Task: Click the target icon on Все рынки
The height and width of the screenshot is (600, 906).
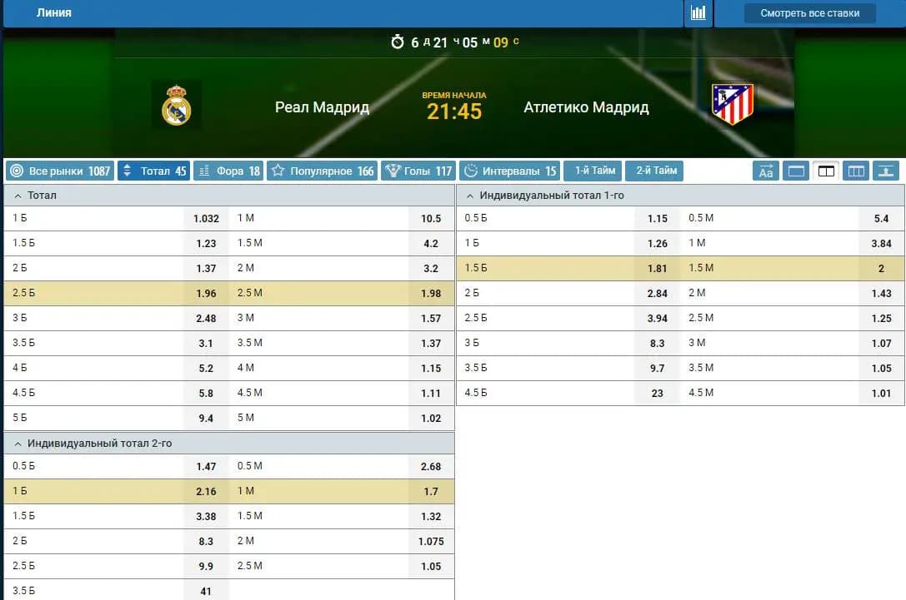Action: 17,171
